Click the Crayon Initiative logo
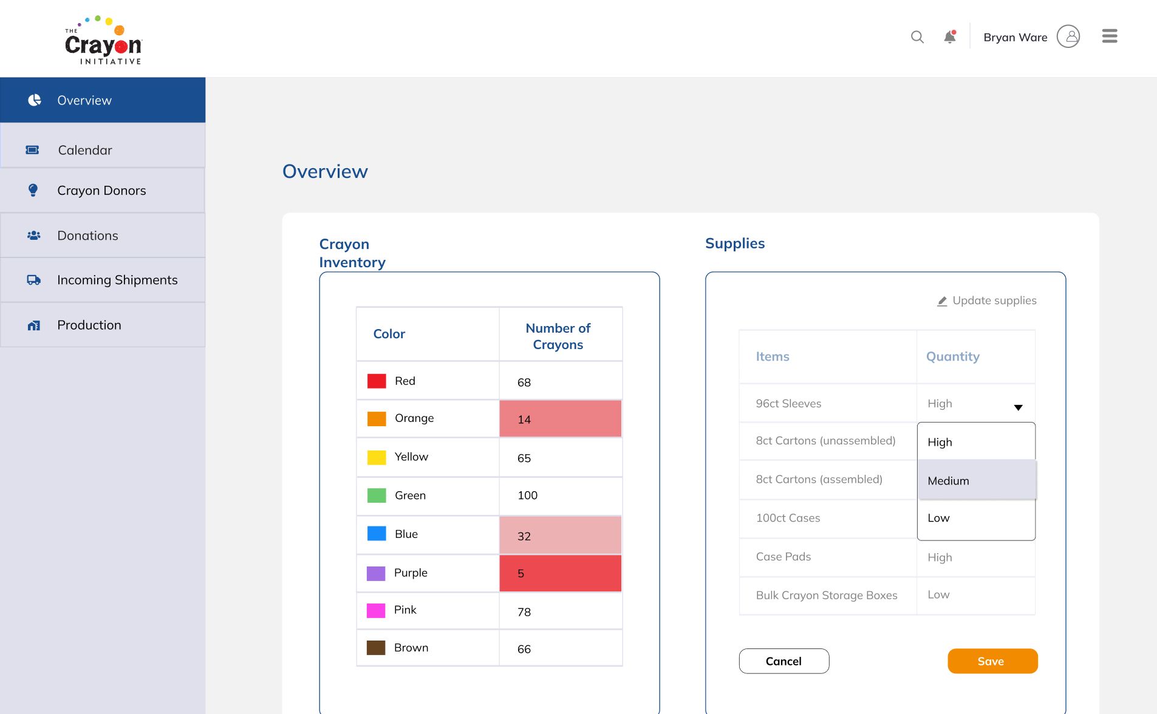This screenshot has width=1157, height=714. [x=103, y=40]
